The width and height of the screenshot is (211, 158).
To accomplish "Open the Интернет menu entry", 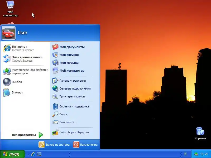I will click(x=25, y=48).
